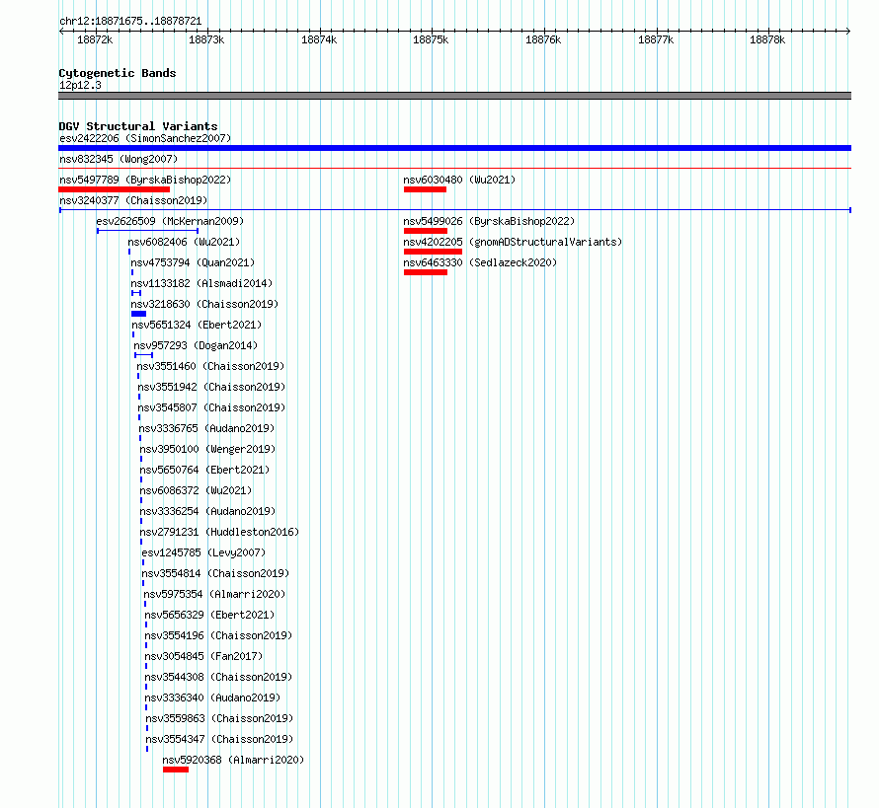This screenshot has height=808, width=879.
Task: Select nsv5650764 (Ebert2021) label
Action: (205, 470)
